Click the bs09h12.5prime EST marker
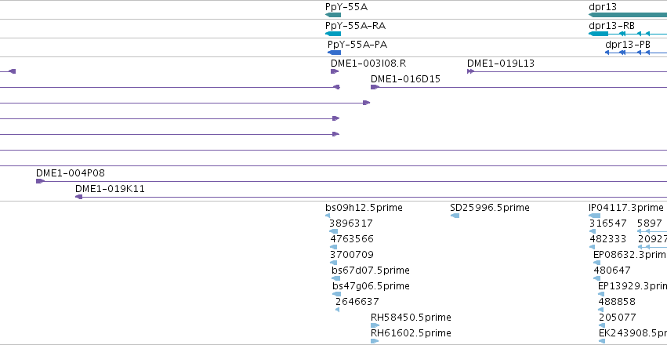 click(328, 216)
